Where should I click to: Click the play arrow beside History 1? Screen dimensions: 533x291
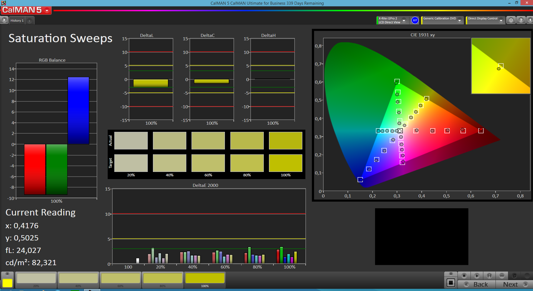point(4,20)
